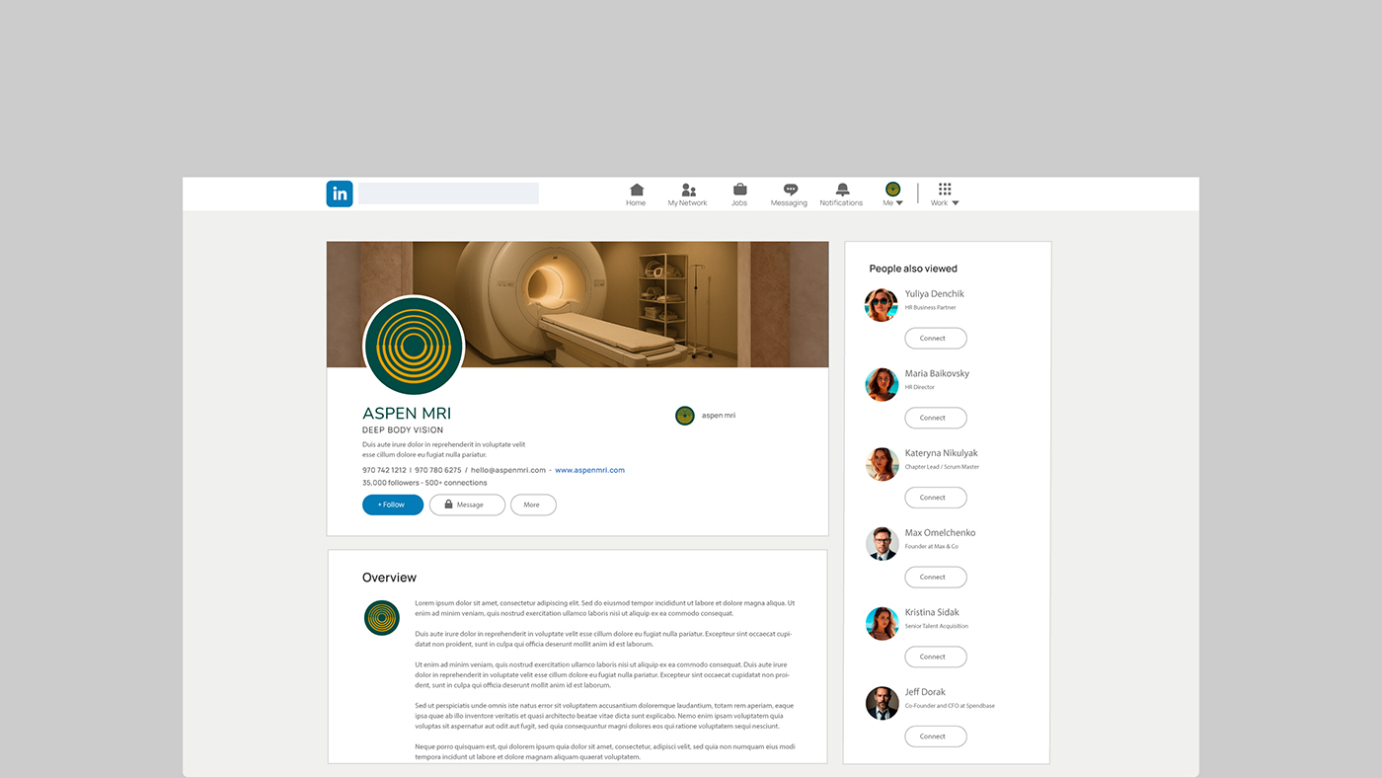
Task: Click the small aspen mri company badge
Action: pyautogui.click(x=706, y=416)
